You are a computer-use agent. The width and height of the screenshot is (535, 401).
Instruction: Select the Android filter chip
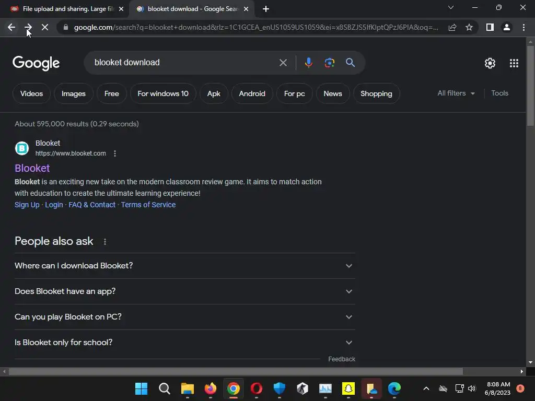pos(252,93)
